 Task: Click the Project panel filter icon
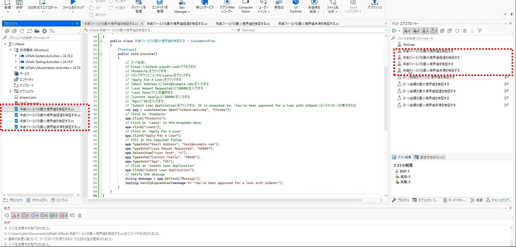(52, 31)
